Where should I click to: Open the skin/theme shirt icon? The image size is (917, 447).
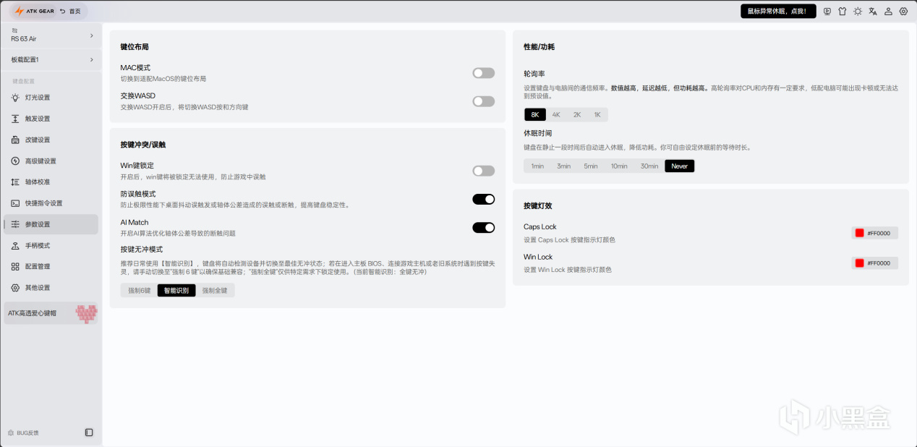click(843, 12)
